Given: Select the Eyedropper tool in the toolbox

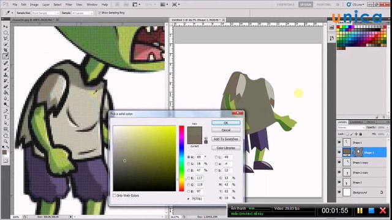Looking at the screenshot, I should pos(6,56).
